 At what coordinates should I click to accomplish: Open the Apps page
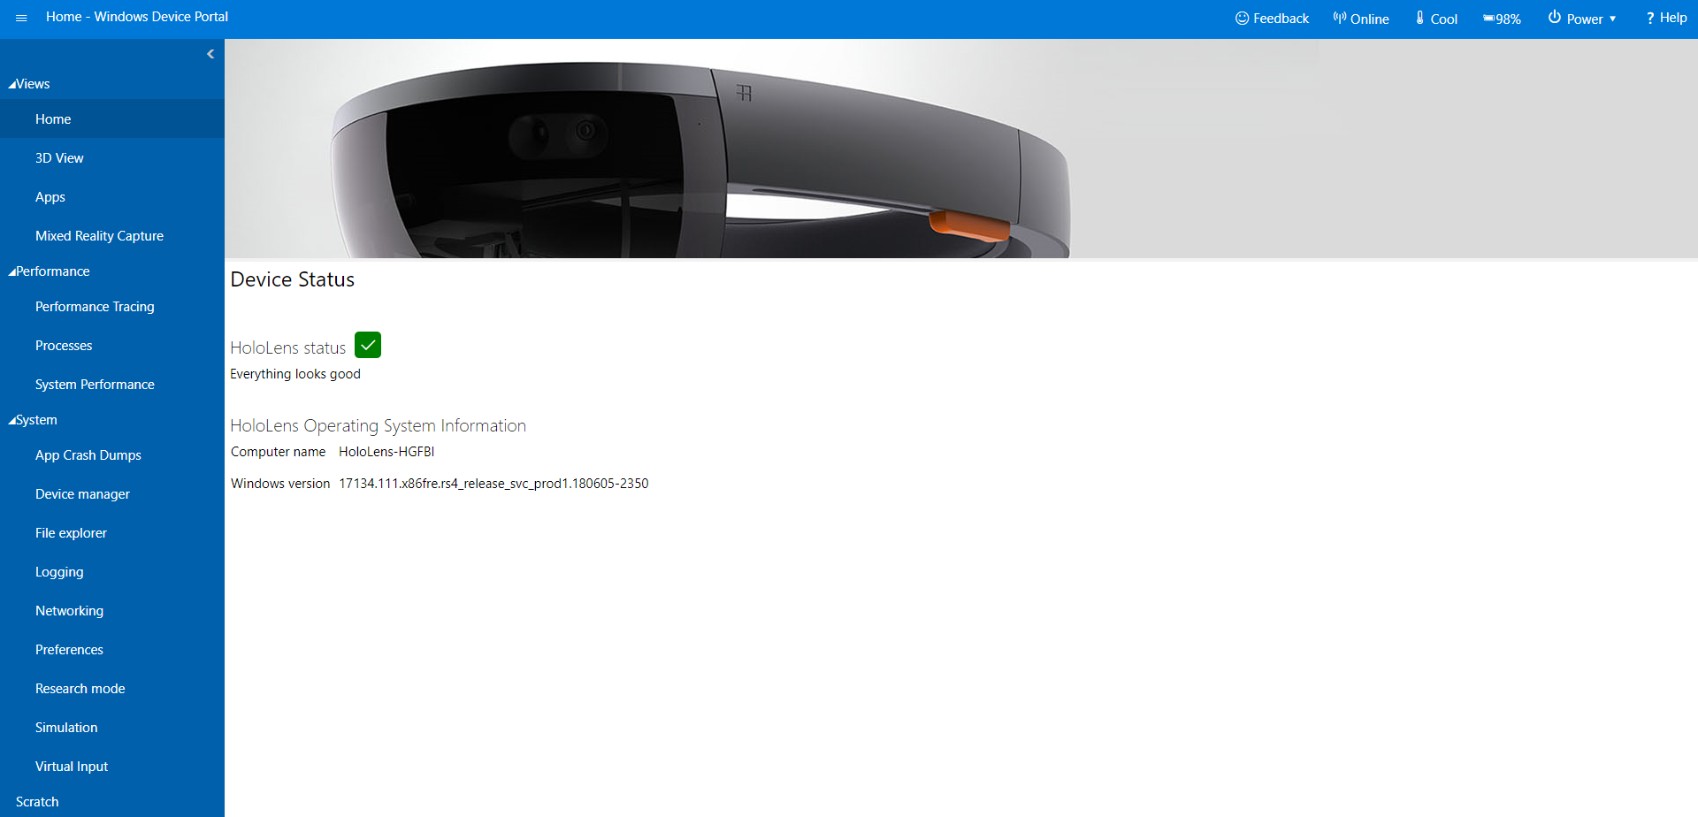tap(112, 197)
